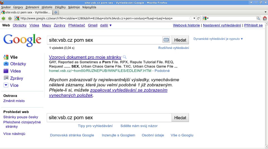
Task: Open the search engine selector dropdown arrow
Action: [208, 18]
